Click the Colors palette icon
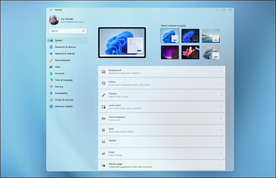 [x=103, y=83]
